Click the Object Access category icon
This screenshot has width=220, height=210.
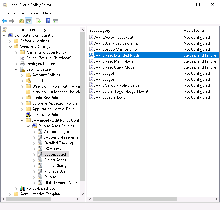click(40, 160)
